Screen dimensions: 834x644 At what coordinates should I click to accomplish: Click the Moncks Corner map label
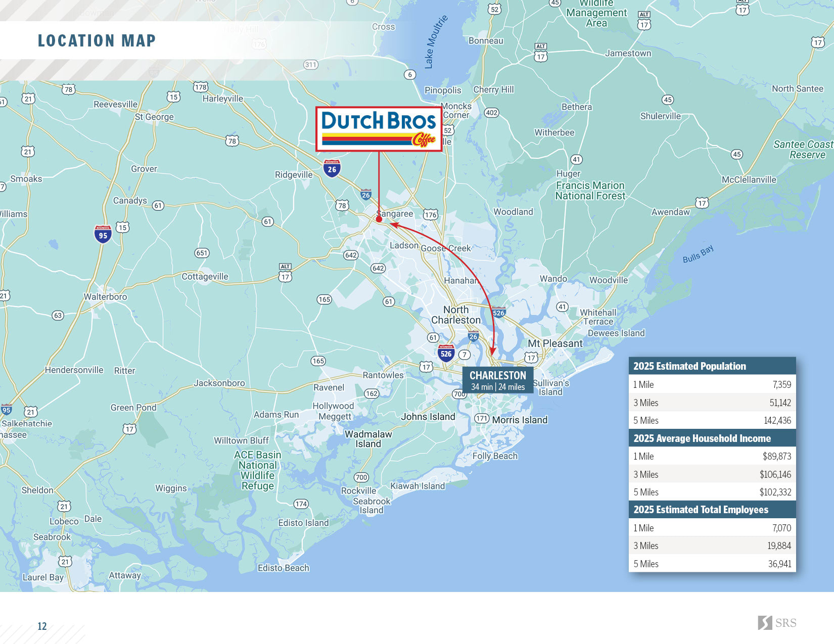point(456,111)
